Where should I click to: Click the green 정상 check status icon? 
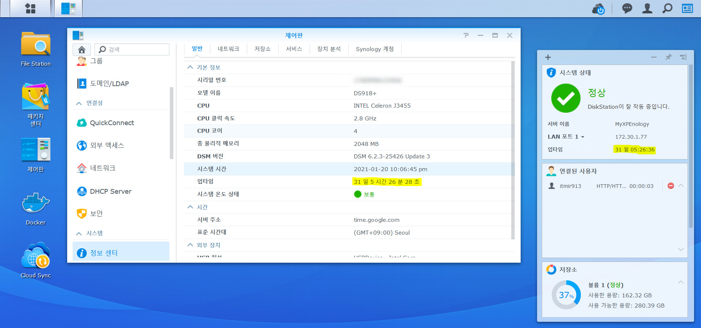coord(566,98)
